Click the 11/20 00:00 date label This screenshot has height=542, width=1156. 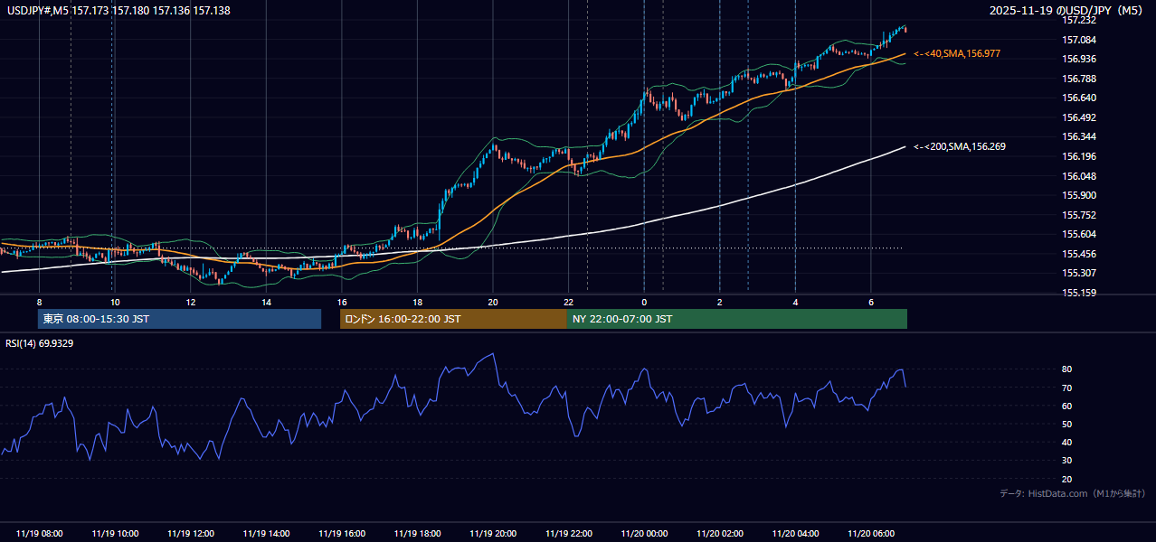point(644,534)
